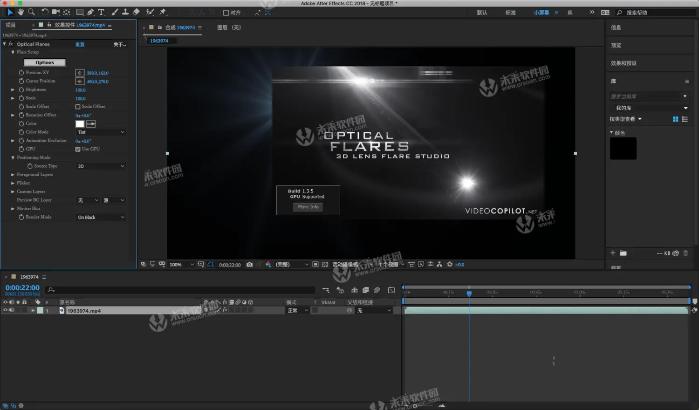
Task: Collapse the Flare Setup group
Action: click(x=13, y=52)
